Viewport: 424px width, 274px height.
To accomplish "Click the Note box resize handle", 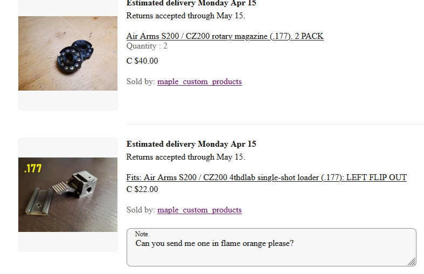I will click(x=412, y=262).
